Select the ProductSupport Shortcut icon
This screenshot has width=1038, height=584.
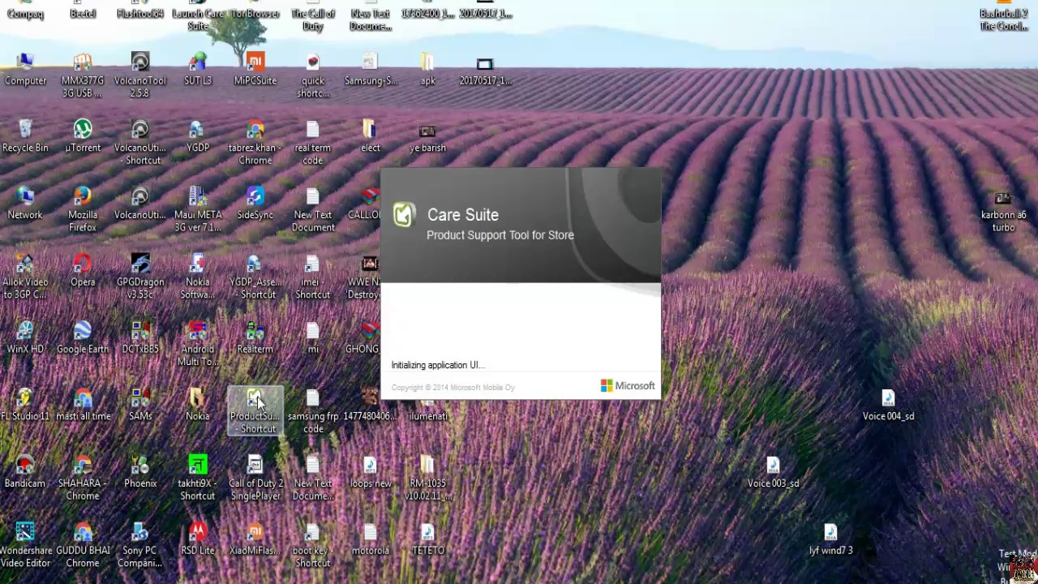coord(255,411)
